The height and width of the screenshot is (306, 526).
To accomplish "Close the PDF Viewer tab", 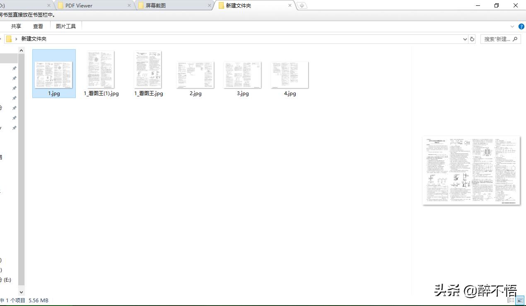I will (x=129, y=5).
